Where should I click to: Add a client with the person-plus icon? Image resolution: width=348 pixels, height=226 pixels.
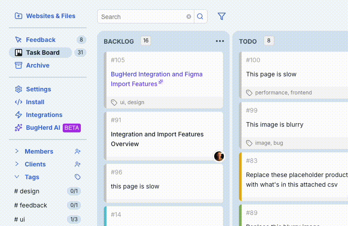pos(77,164)
